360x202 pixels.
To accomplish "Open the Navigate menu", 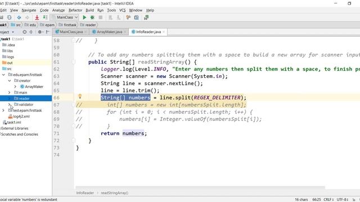I will point(29,10).
